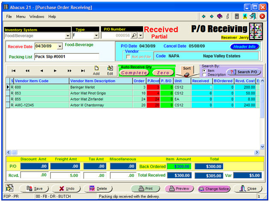Click the purple help book icon
Image resolution: width=270 pixels, height=203 pixels.
pyautogui.click(x=220, y=17)
